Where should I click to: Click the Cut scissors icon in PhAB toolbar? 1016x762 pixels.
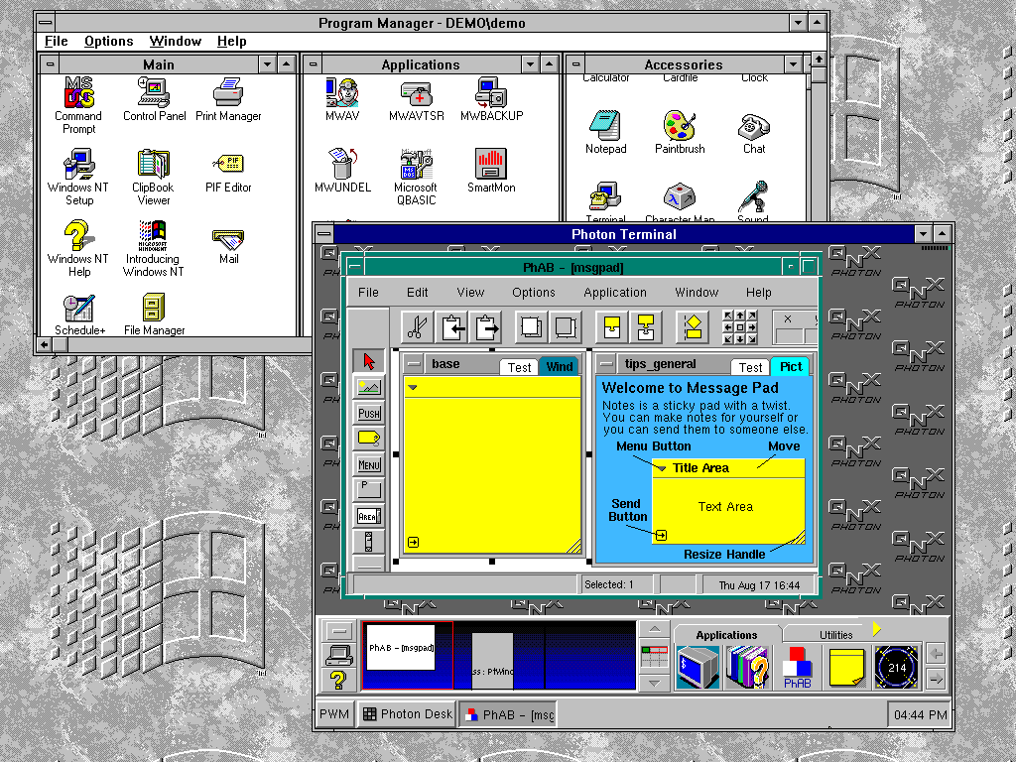pos(417,326)
